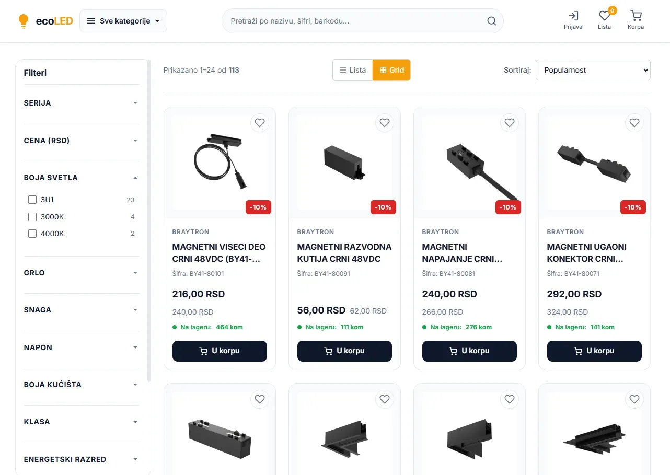670x475 pixels.
Task: Expand the SNAGA filter
Action: [x=82, y=310]
